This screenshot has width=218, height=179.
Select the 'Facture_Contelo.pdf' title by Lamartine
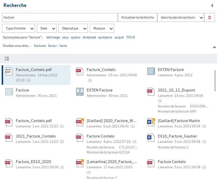(x=34, y=121)
